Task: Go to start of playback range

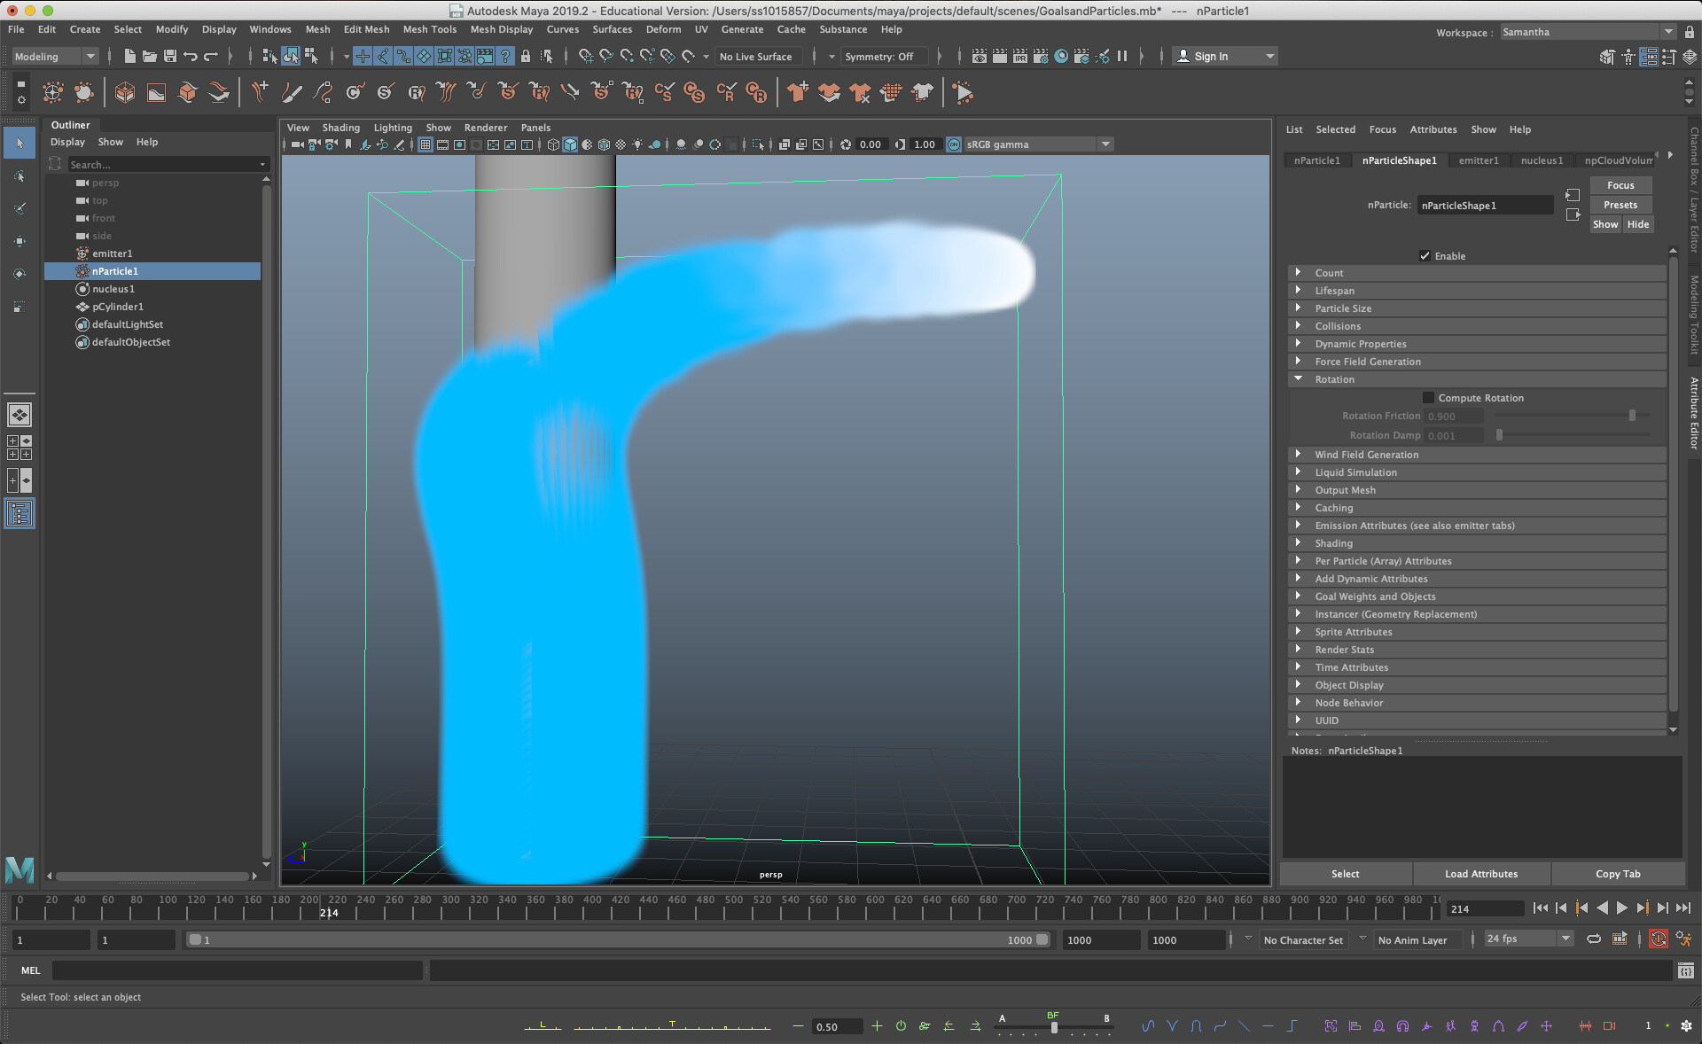Action: coord(1540,908)
